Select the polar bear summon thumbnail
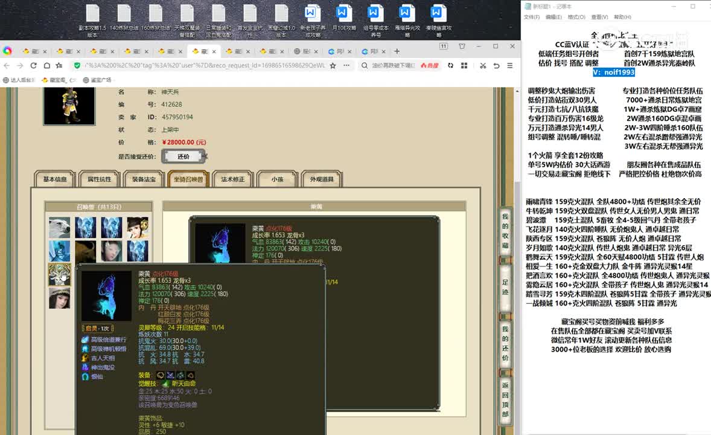This screenshot has height=435, width=711. click(x=60, y=228)
